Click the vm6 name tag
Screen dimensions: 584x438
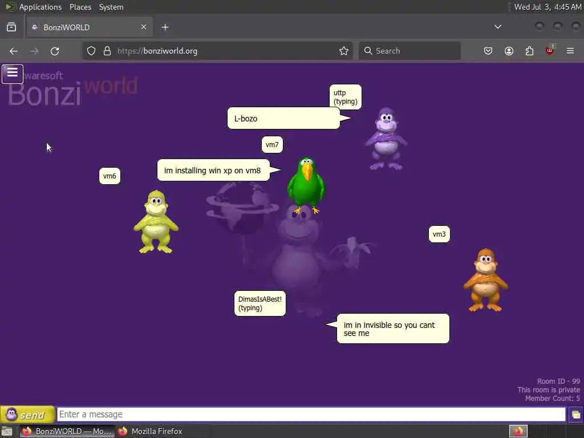click(109, 176)
